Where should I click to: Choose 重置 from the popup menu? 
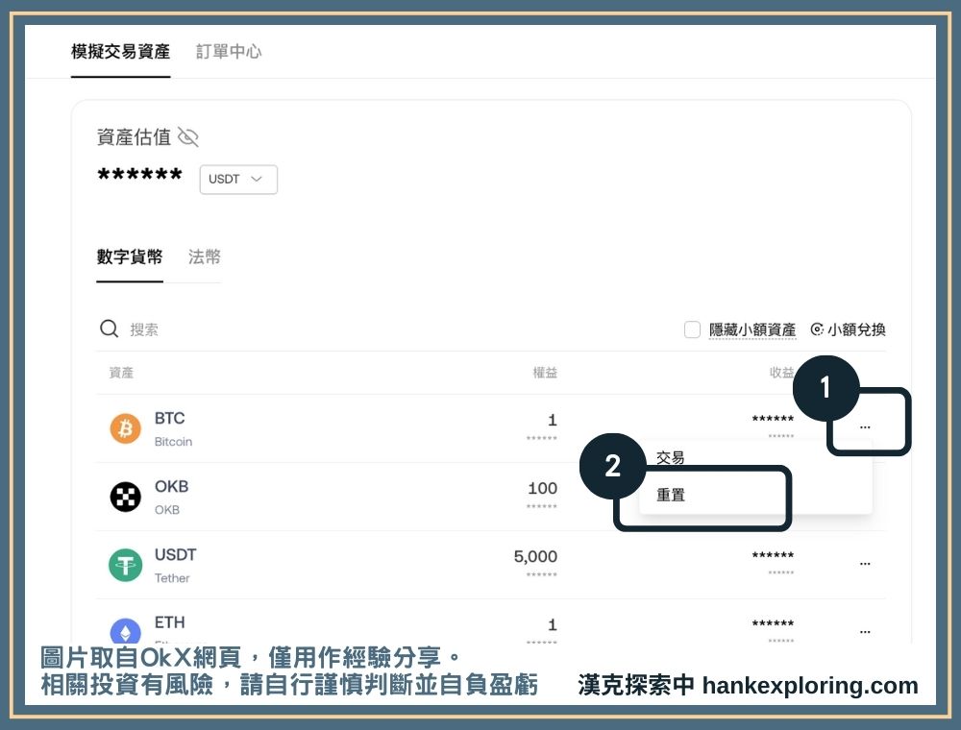coord(670,495)
